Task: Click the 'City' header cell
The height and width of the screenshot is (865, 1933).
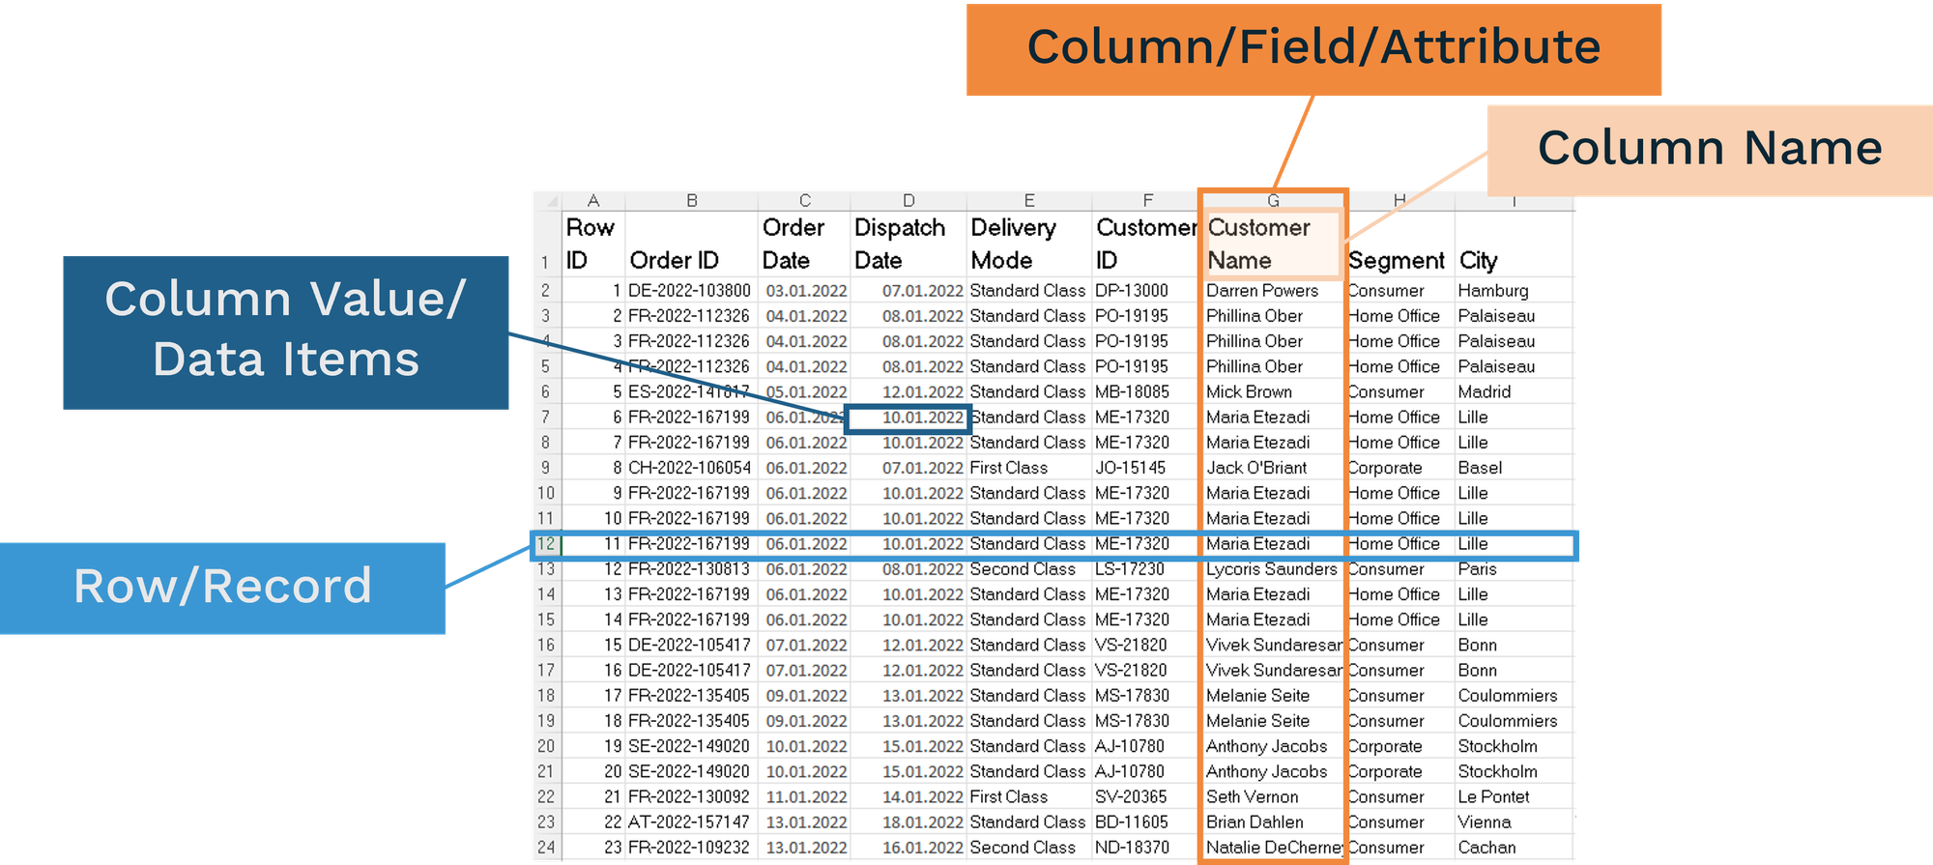Action: coord(1514,245)
